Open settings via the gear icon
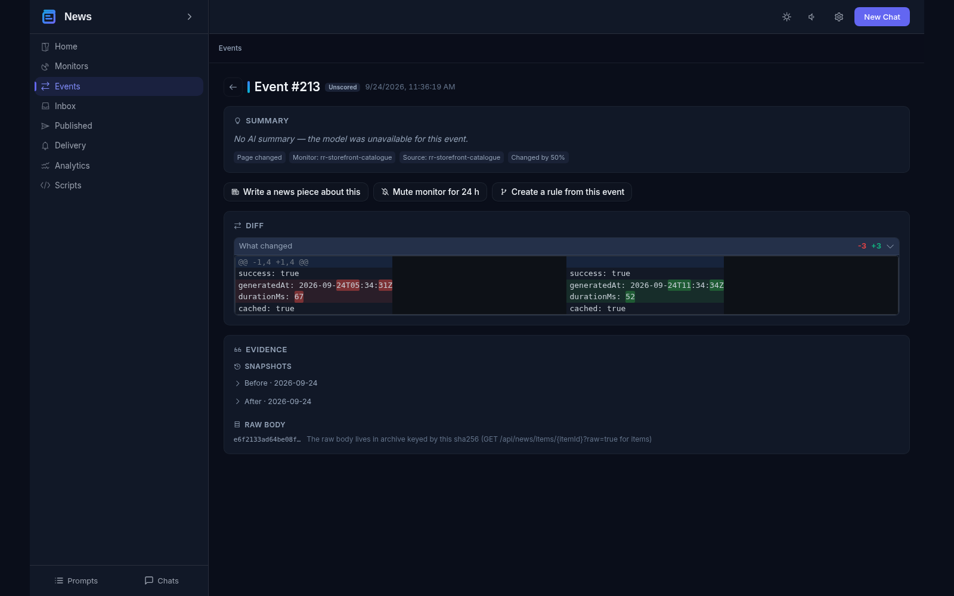The width and height of the screenshot is (954, 596). [x=839, y=17]
